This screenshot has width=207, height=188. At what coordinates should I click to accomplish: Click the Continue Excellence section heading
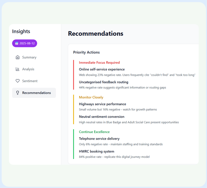pyautogui.click(x=94, y=132)
